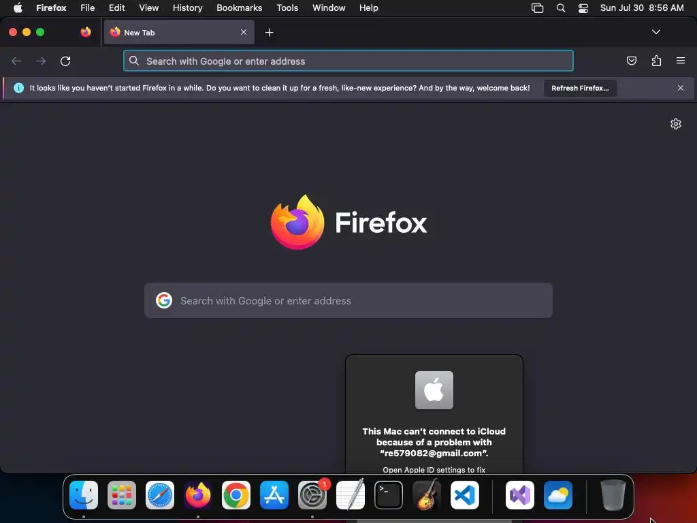697x523 pixels.
Task: Open the Save to Pocket icon
Action: [x=631, y=61]
